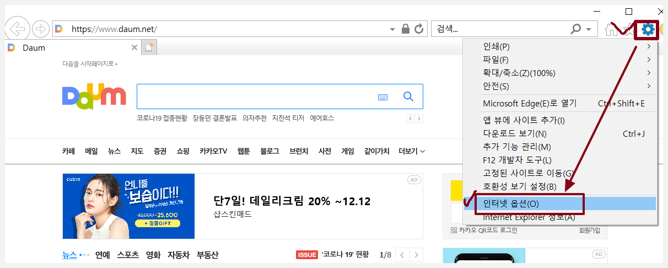Select the 자동차 content tab
Viewport: 668px width, 268px height.
(179, 255)
